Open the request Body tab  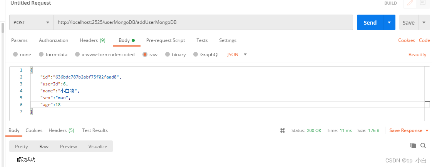tap(126, 40)
